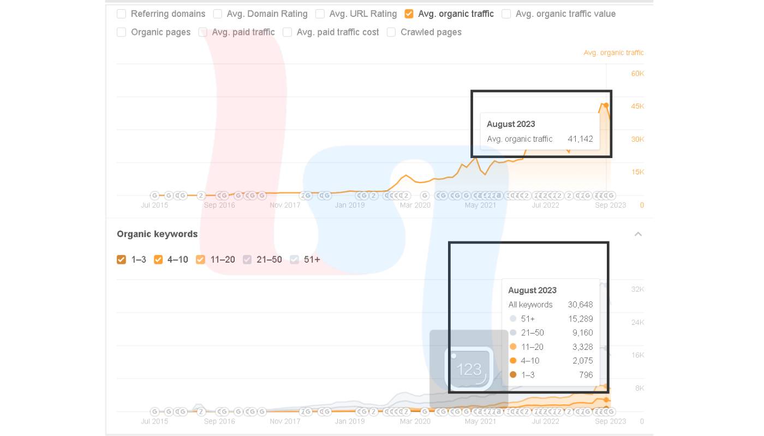Viewport: 764px width, 436px height.
Task: Click the 11–20 color dot in keywords tooltip
Action: (513, 347)
